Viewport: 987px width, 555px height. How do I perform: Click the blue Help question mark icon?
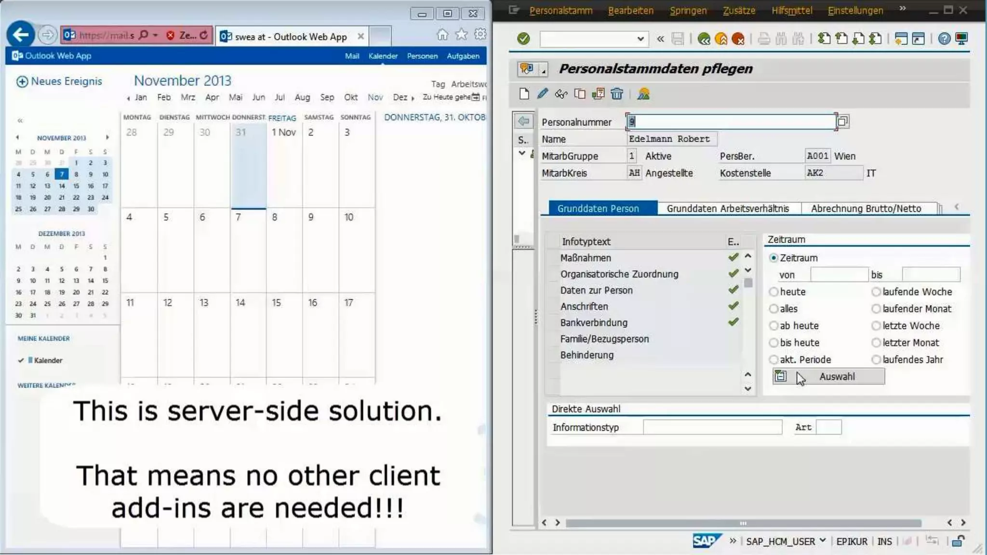tap(944, 39)
